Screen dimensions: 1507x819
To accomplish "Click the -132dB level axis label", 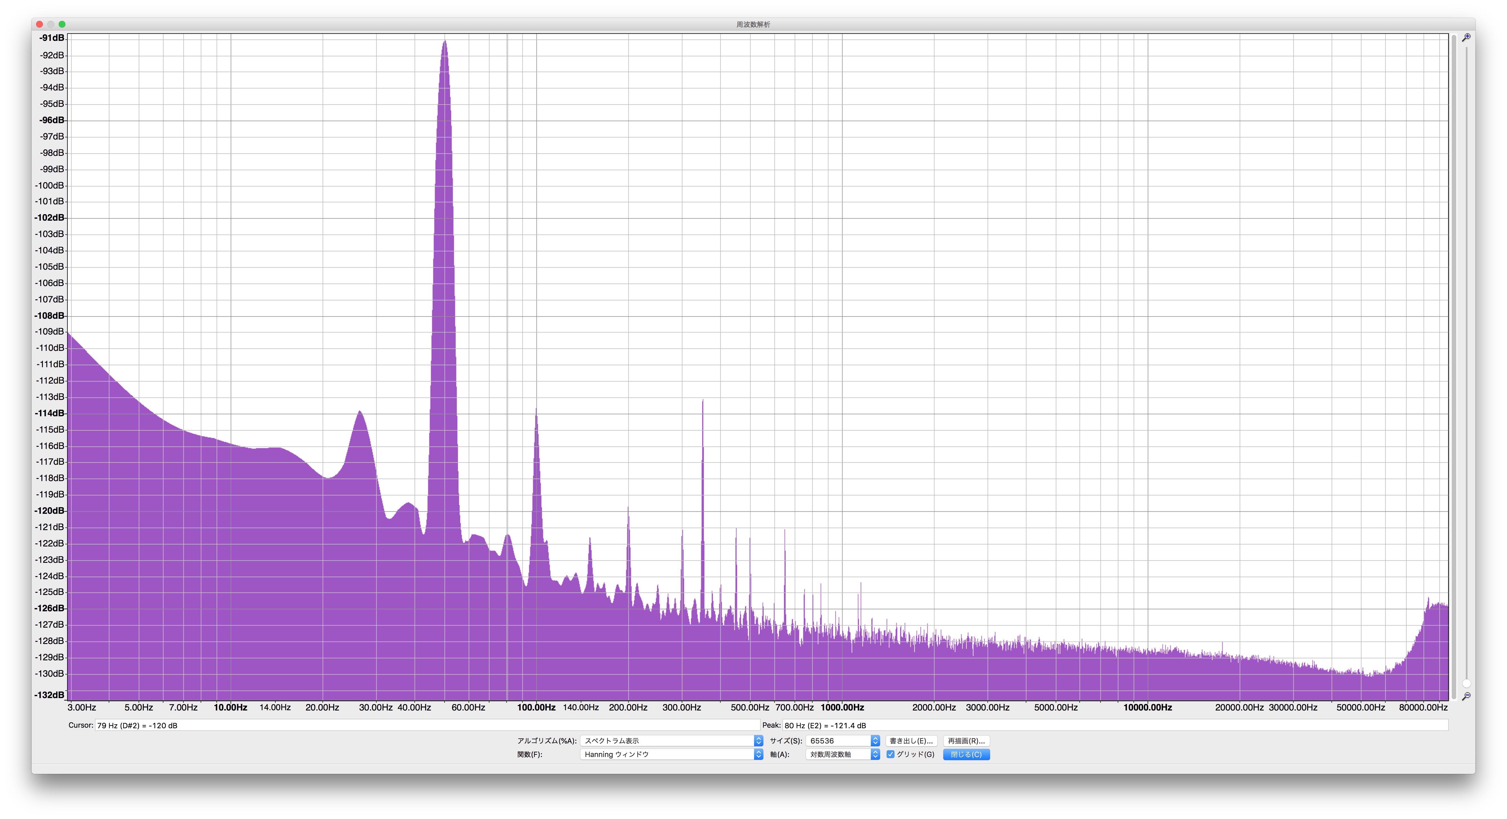I will click(x=50, y=694).
